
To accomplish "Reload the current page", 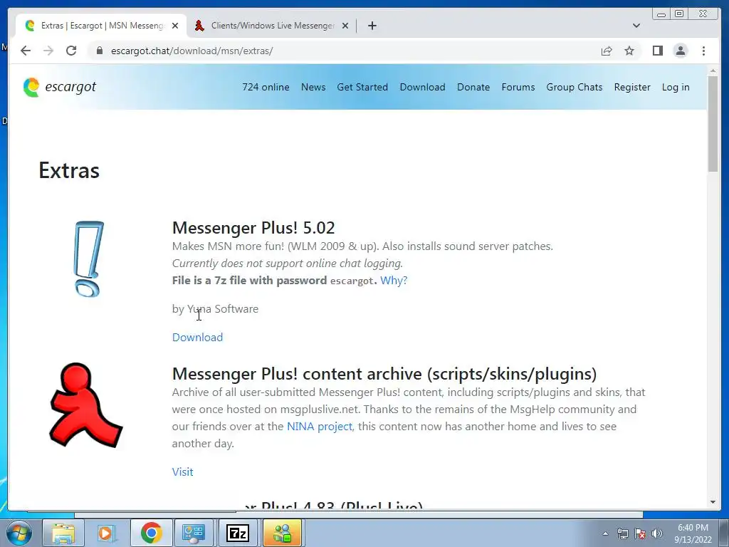I will 71,51.
